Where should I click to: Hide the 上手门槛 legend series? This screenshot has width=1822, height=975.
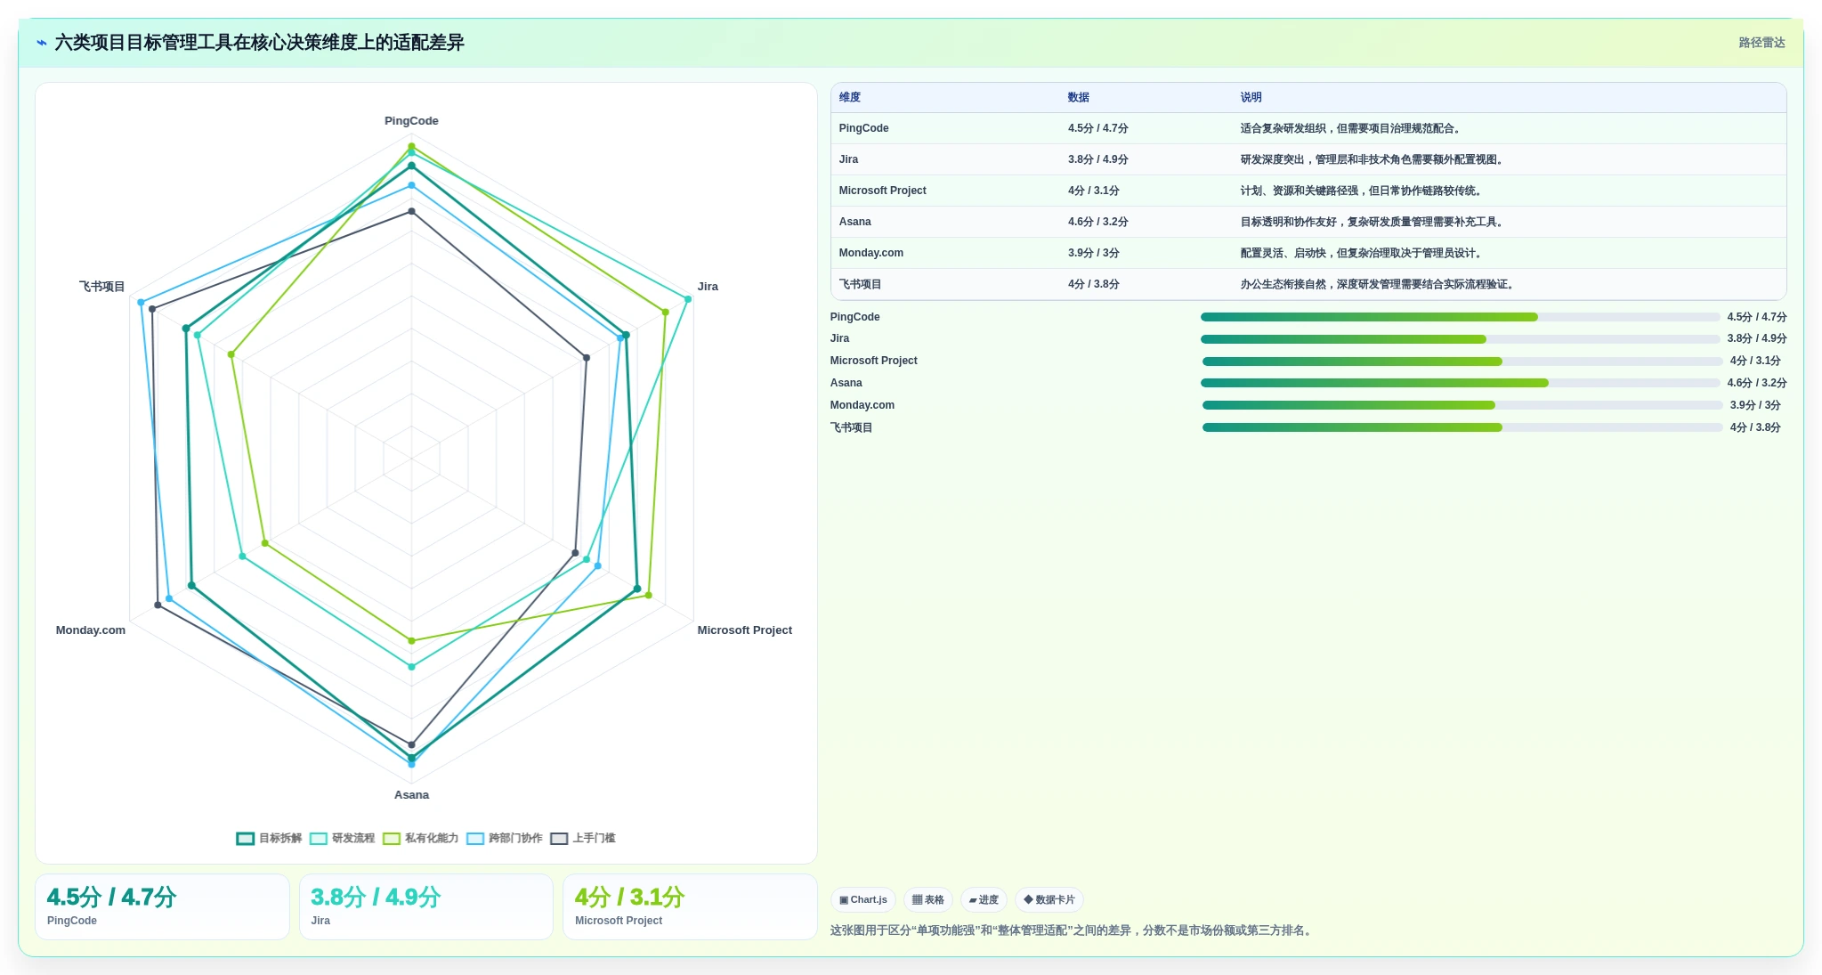583,838
